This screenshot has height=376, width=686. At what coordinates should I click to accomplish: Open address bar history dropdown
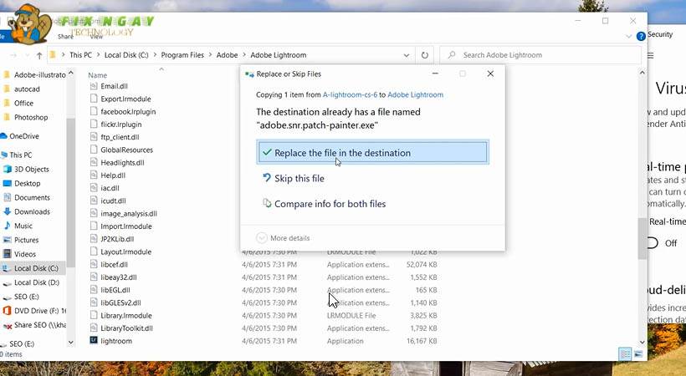pyautogui.click(x=406, y=55)
